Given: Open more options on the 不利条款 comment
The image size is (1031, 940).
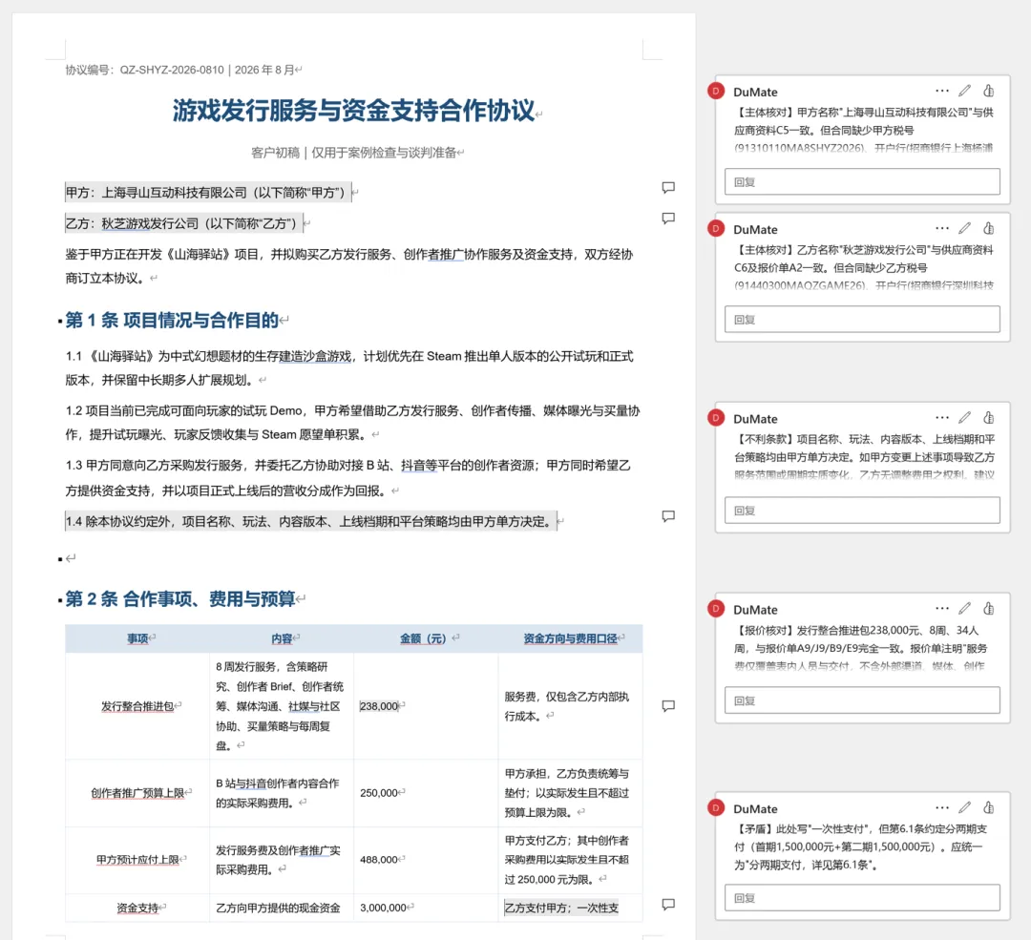Looking at the screenshot, I should click(x=941, y=418).
